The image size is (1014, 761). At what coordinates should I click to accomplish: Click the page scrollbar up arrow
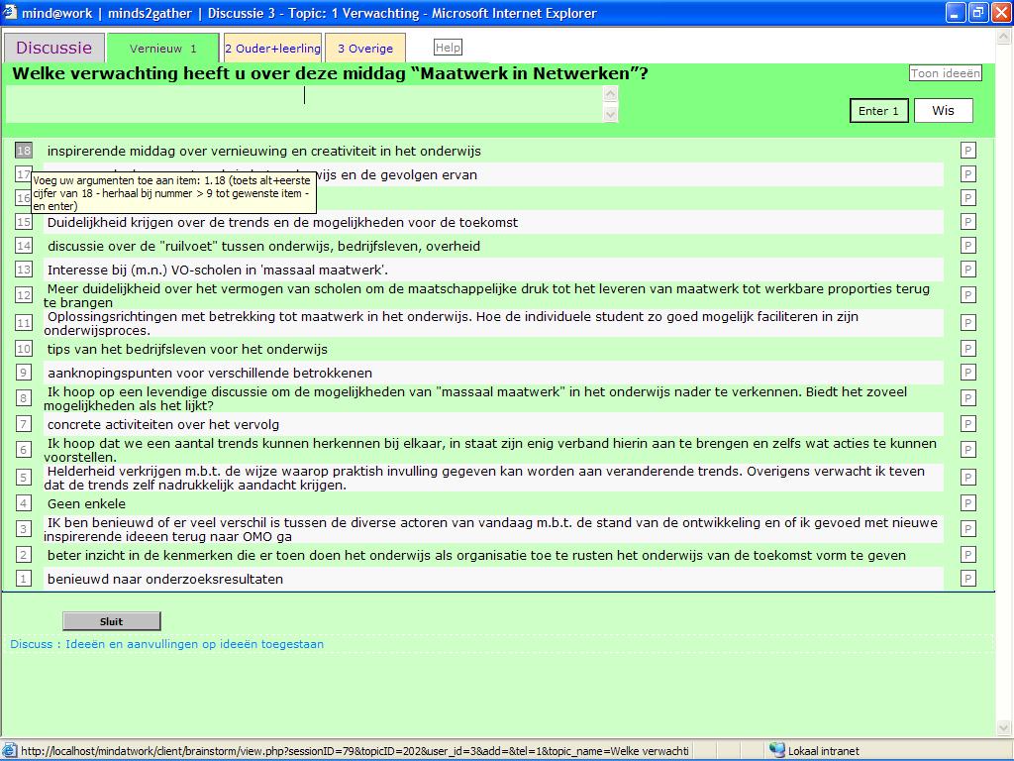tap(1004, 37)
